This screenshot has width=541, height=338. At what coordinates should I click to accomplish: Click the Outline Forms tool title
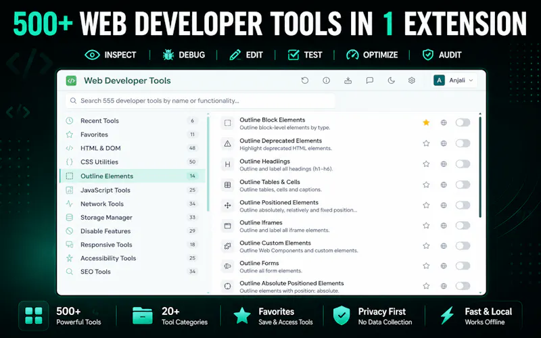(259, 263)
